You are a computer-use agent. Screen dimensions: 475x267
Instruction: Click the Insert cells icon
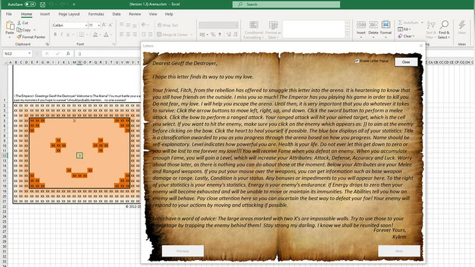pyautogui.click(x=361, y=25)
